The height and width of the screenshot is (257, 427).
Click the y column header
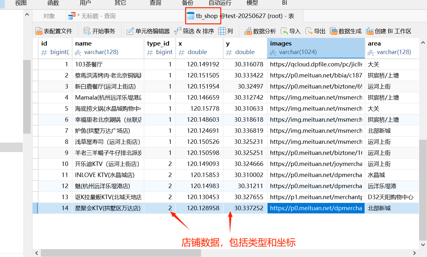pos(245,48)
